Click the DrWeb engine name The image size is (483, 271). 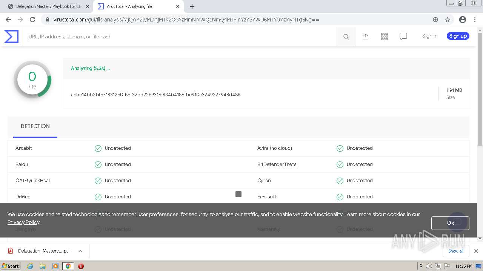pyautogui.click(x=23, y=197)
